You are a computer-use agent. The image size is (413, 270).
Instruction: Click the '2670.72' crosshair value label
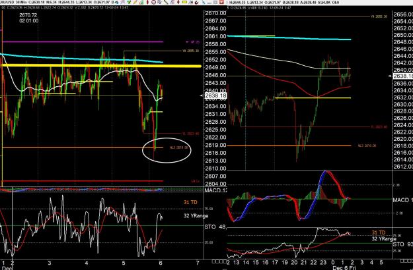[x=28, y=16]
